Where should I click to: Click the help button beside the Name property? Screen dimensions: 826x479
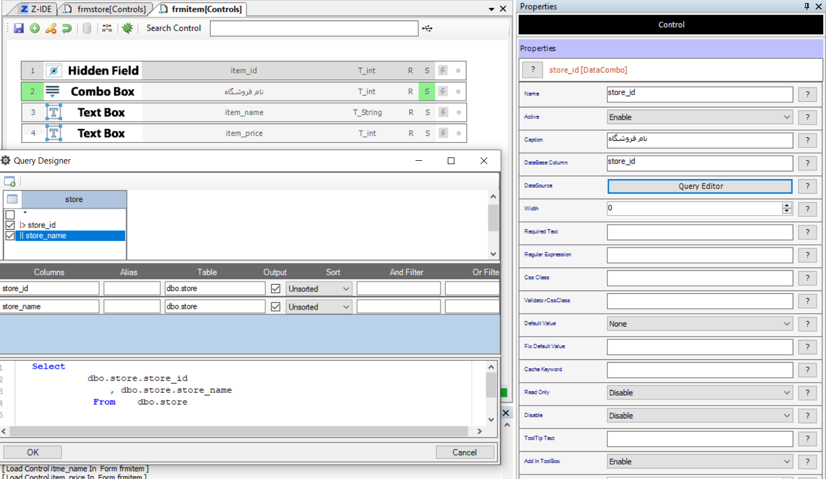click(x=808, y=94)
